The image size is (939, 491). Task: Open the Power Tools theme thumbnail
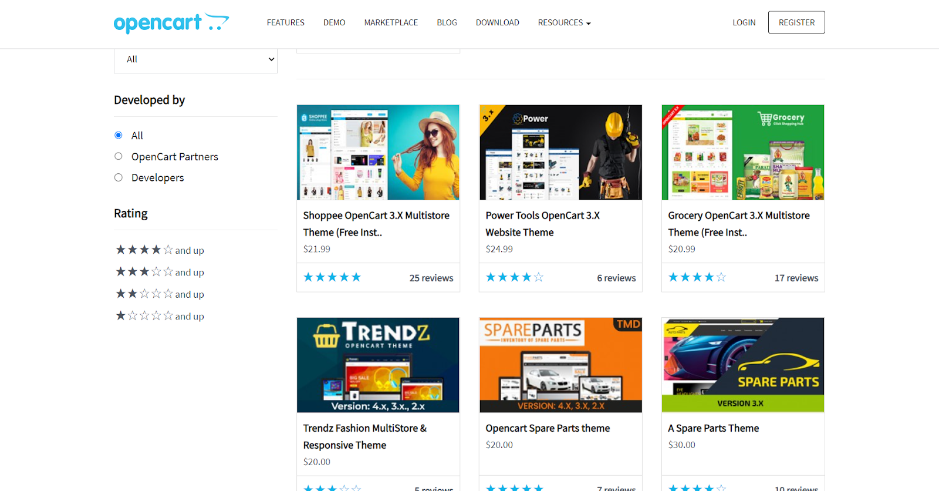click(560, 153)
